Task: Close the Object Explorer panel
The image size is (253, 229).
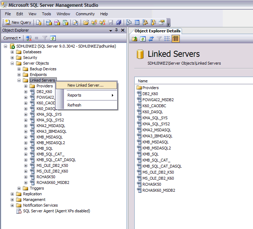Action: click(123, 30)
